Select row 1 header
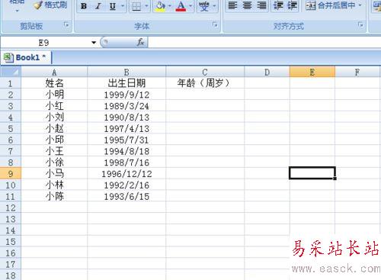 11,83
